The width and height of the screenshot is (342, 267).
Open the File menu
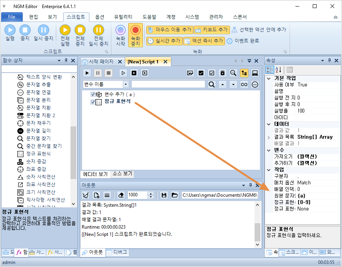pos(12,17)
